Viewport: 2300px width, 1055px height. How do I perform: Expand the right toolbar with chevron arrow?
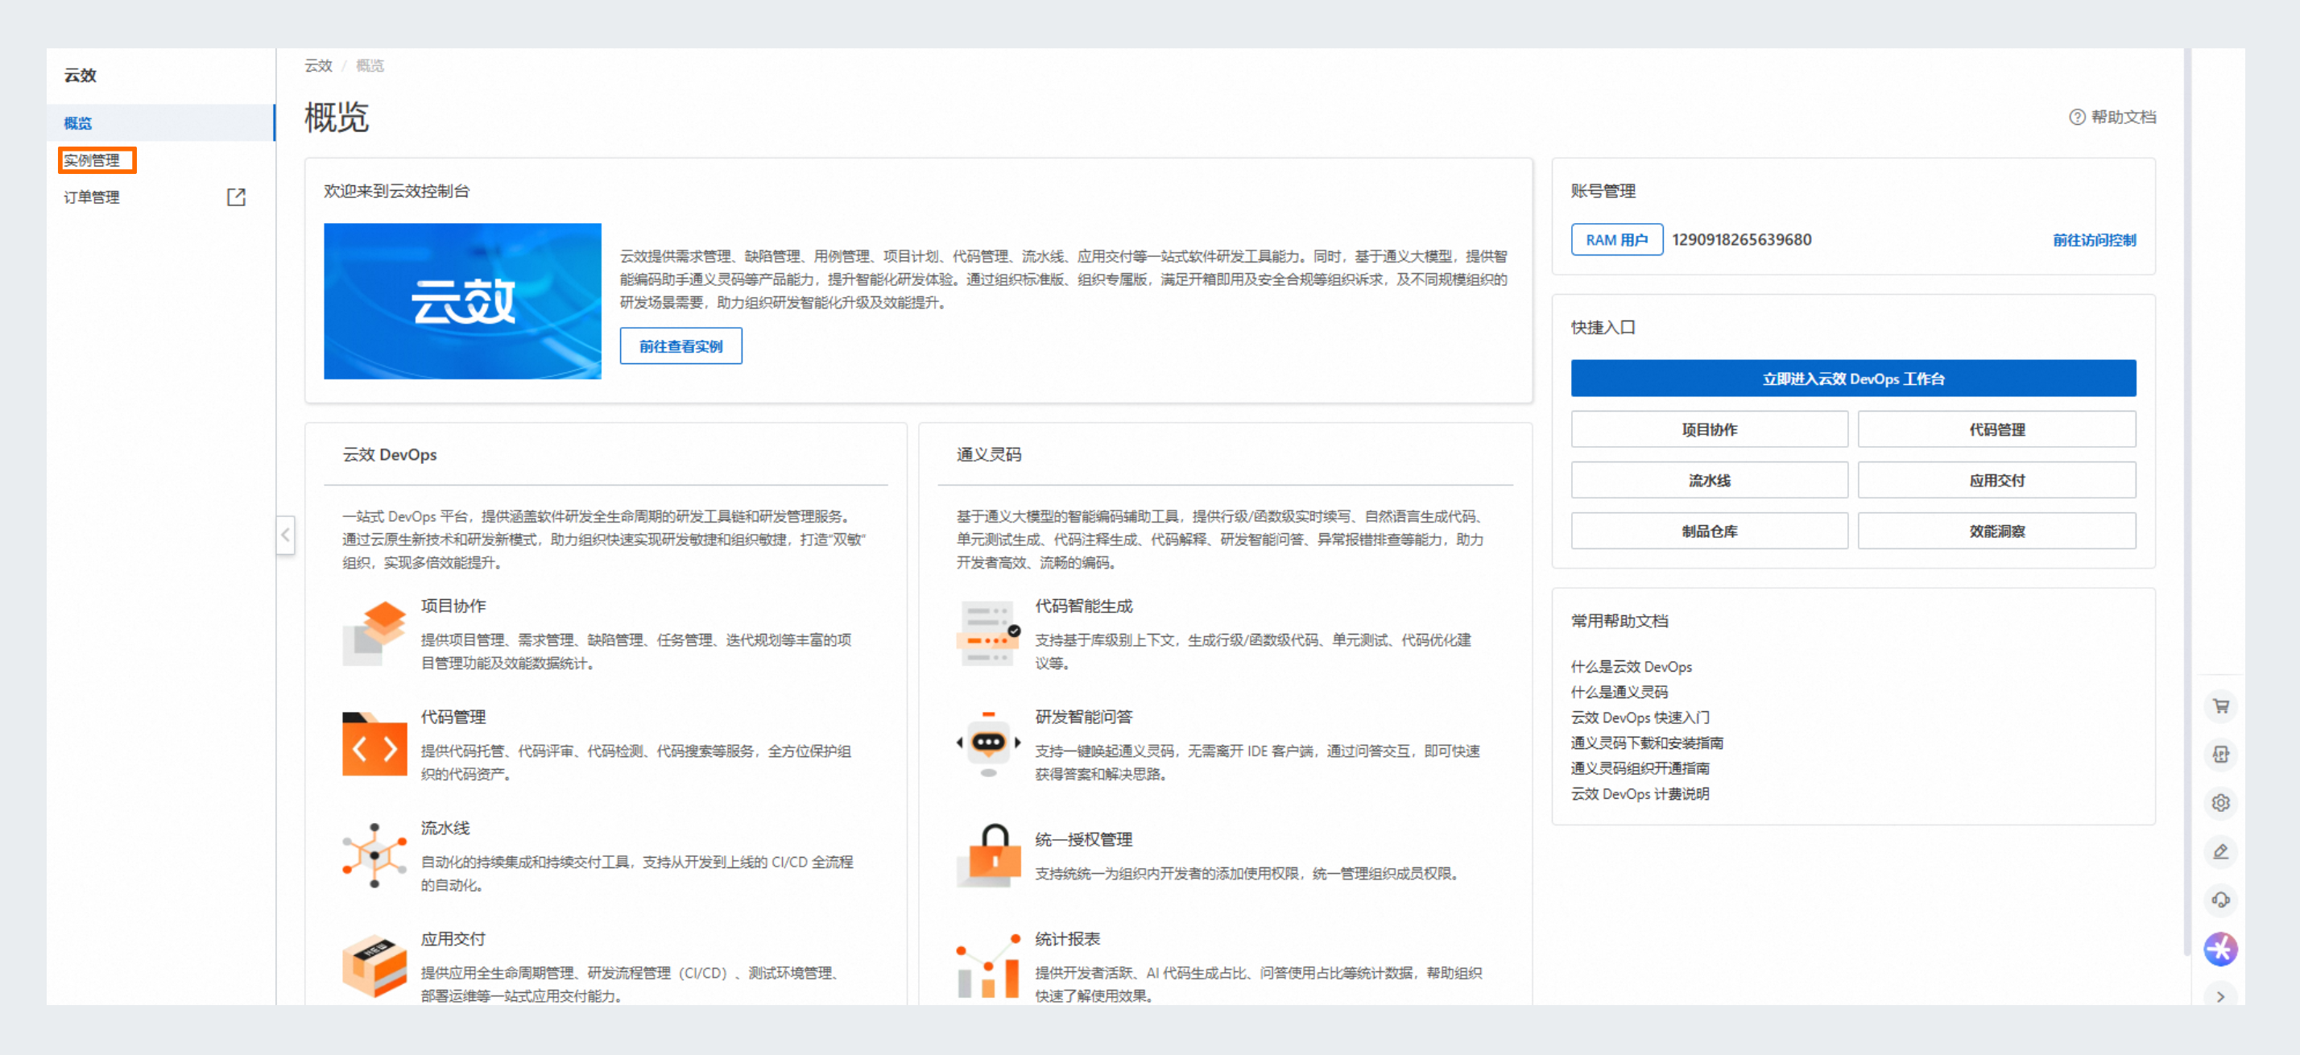pos(2220,997)
